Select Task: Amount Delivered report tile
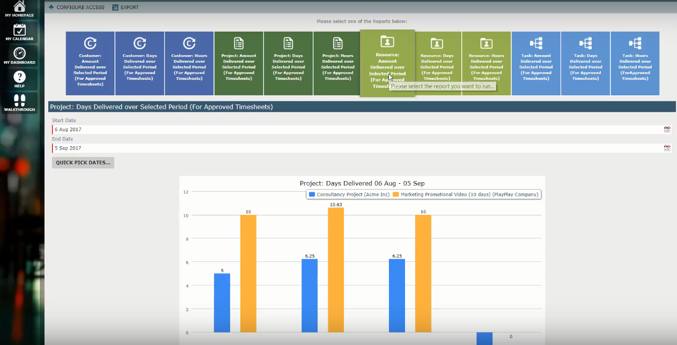Screen dimensions: 677x345 (535, 63)
